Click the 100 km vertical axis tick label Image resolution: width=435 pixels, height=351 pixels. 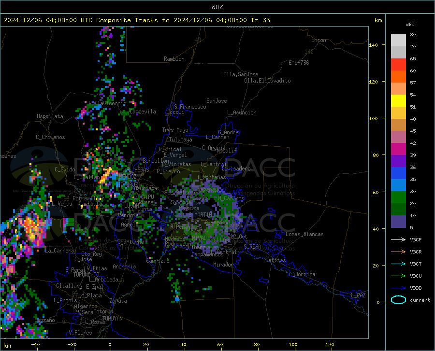pyautogui.click(x=374, y=118)
